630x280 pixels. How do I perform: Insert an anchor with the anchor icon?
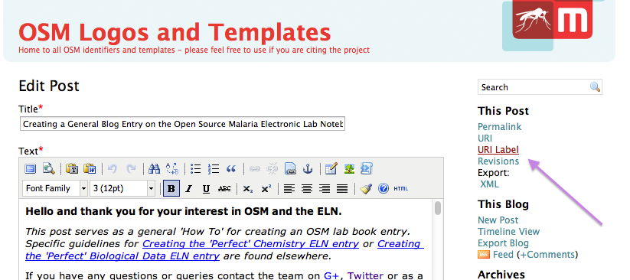[x=308, y=169]
